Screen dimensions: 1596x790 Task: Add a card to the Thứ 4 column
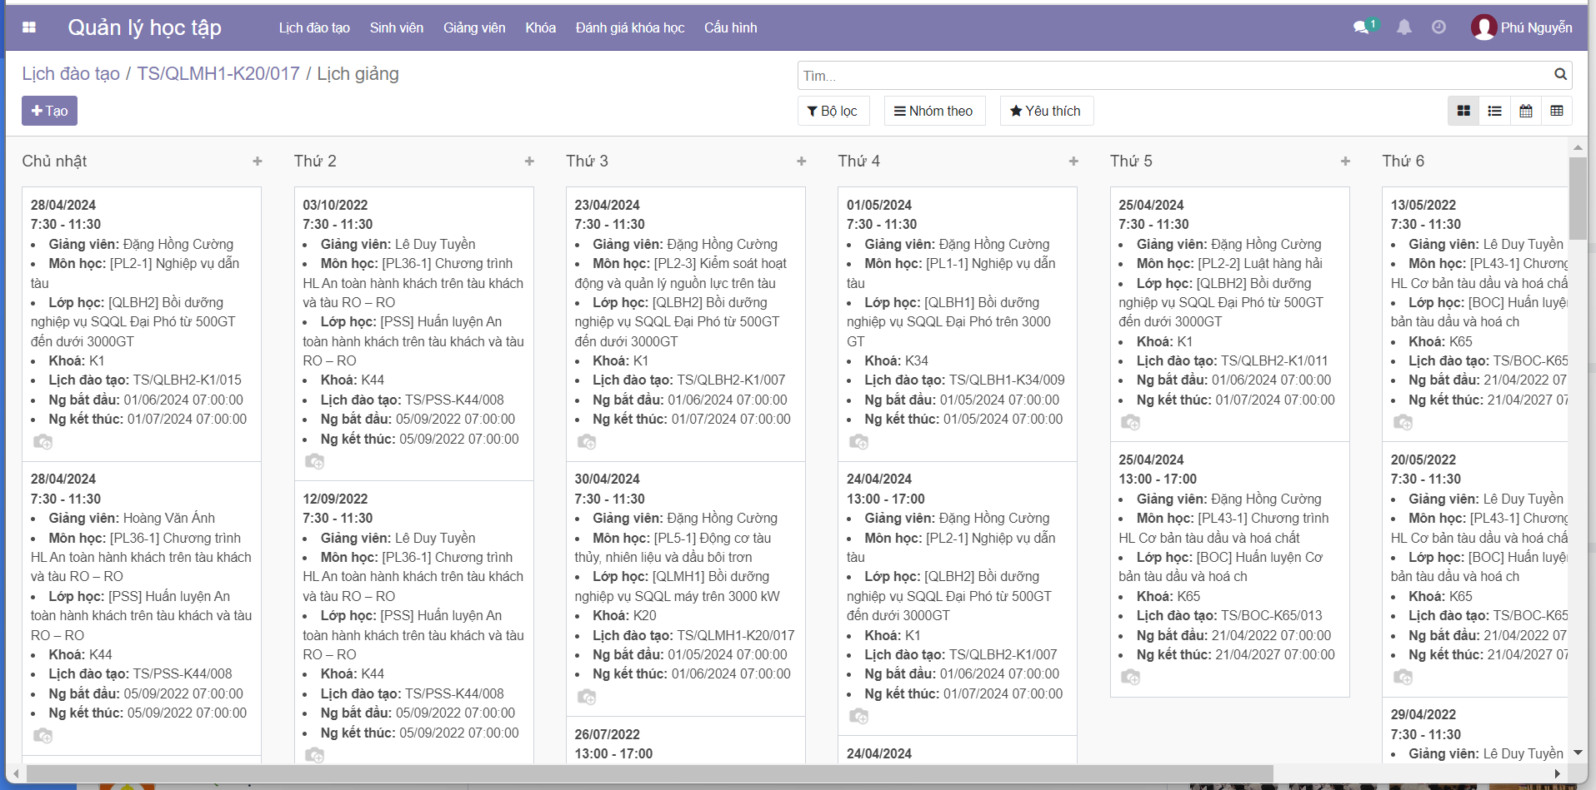pyautogui.click(x=1073, y=161)
